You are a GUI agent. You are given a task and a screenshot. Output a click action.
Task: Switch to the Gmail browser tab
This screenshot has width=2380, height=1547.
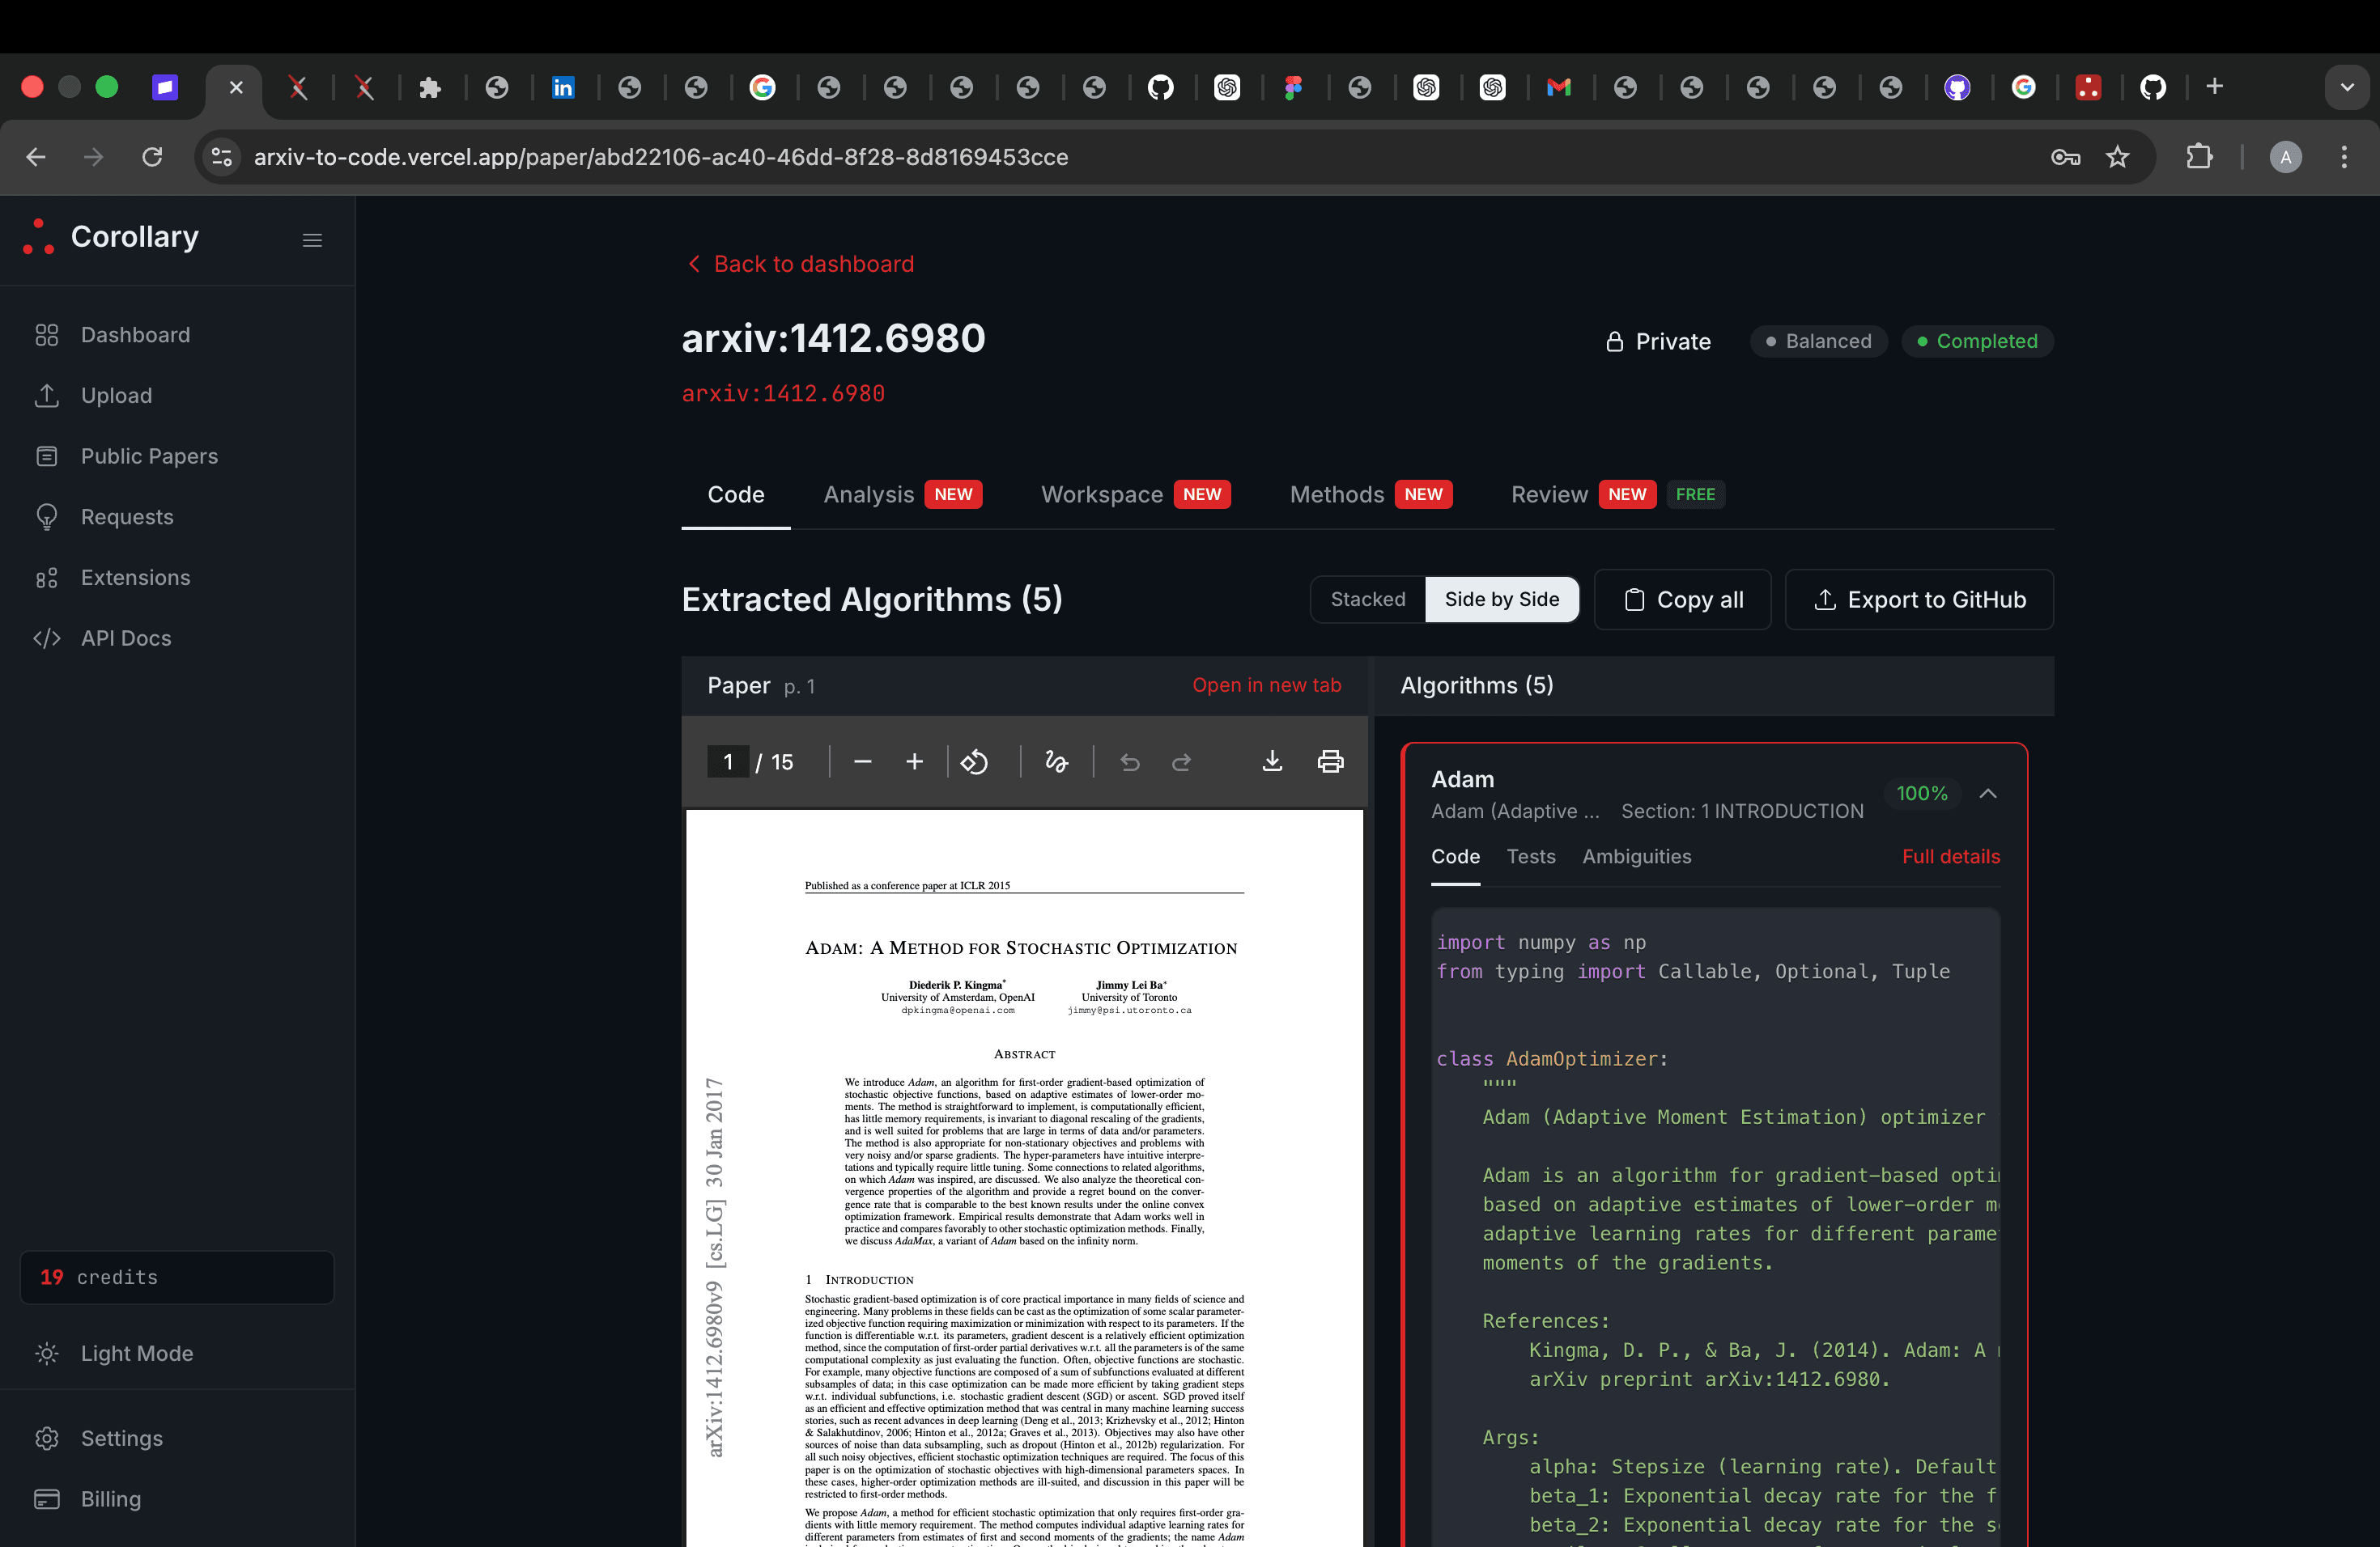1558,88
